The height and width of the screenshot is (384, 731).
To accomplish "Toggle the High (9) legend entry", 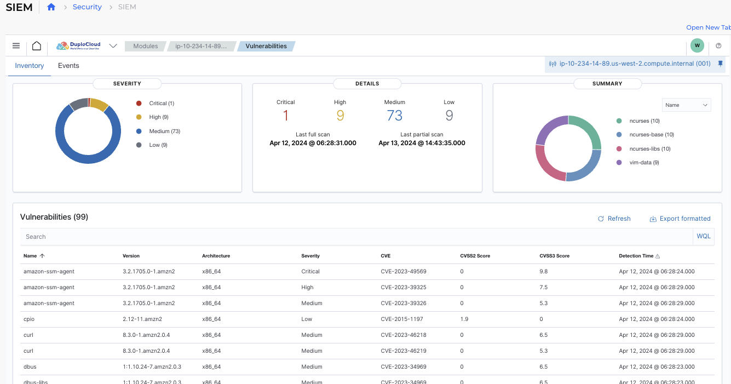I will pos(152,117).
